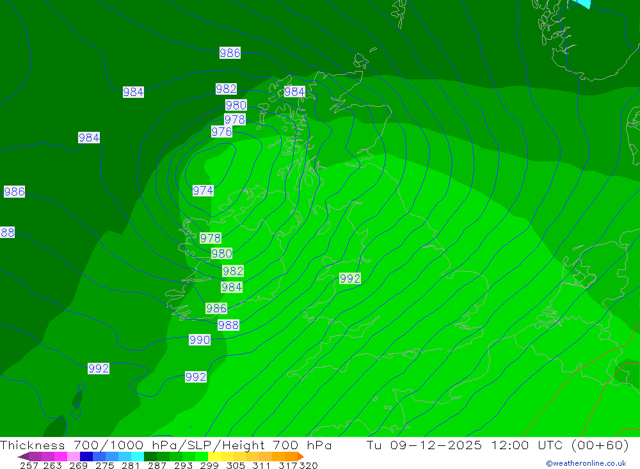Viewport: 640px width, 469px height.
Task: Open the weatheronline.co.uk copyright link
Action: pos(586,463)
